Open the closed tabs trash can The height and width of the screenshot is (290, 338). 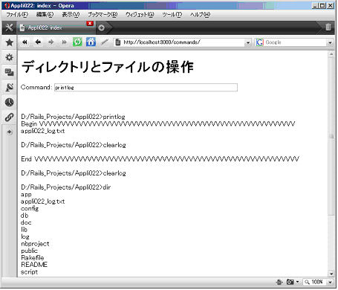(328, 27)
